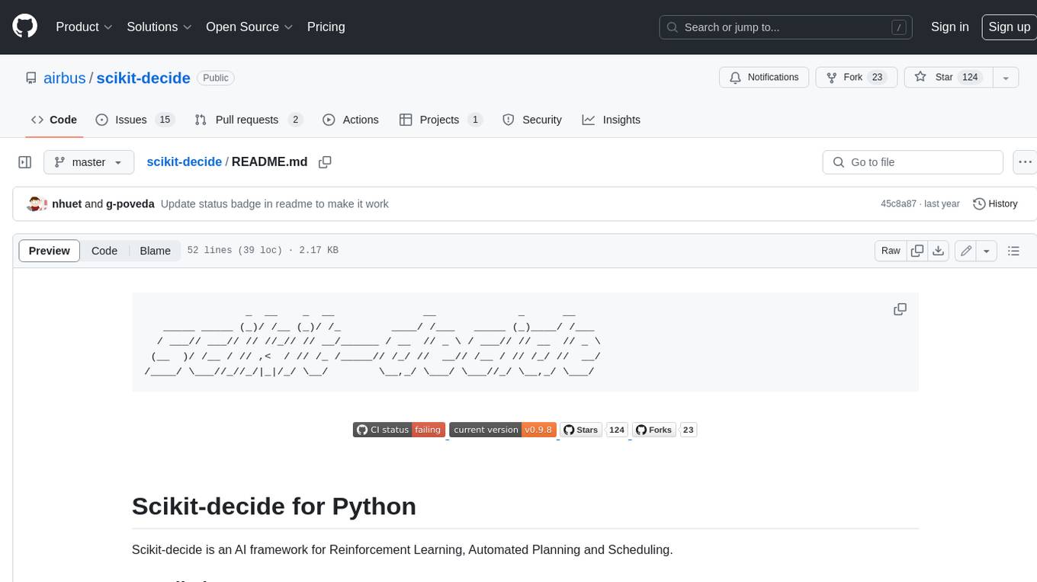Copy raw file contents
Screen dimensions: 1037x582
coord(917,251)
